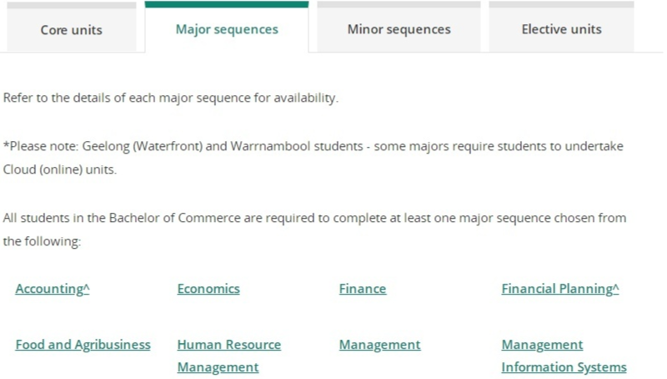
Task: Click the grey bar above Core units
Action: coord(71,5)
